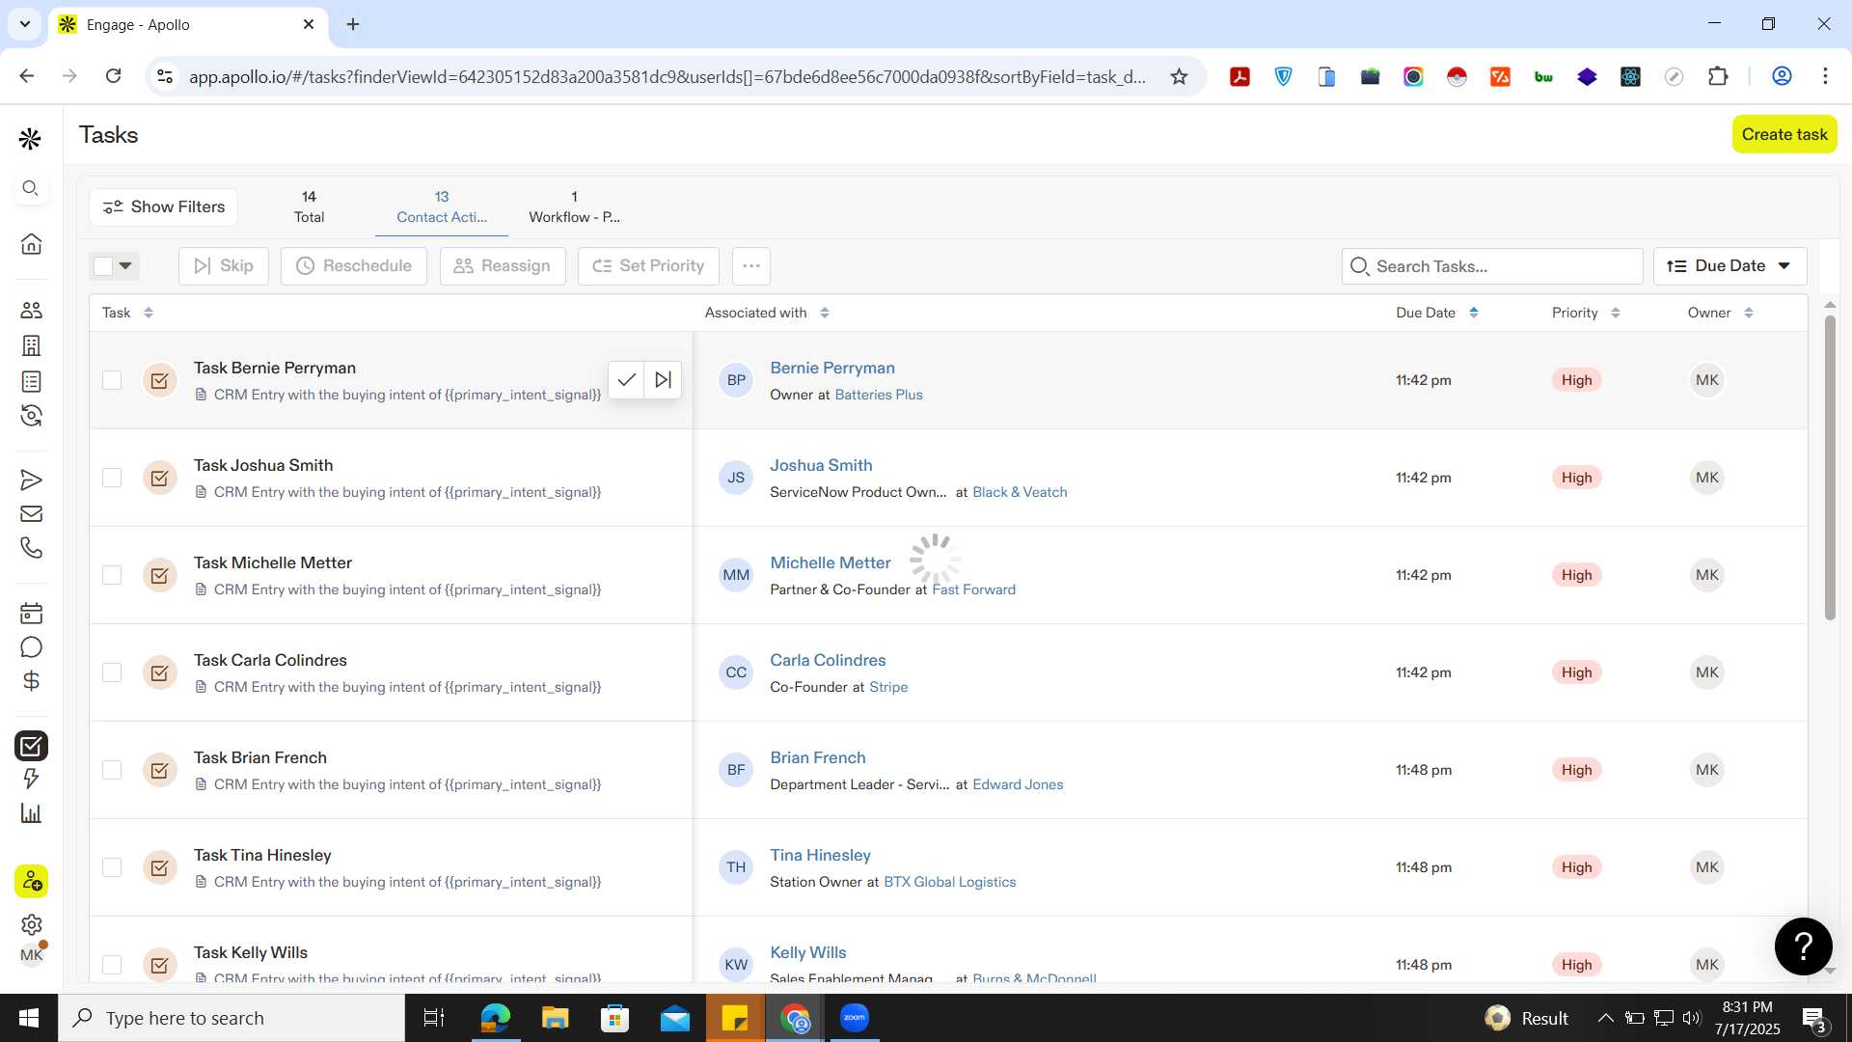
Task: Sort by Priority column arrows
Action: click(1616, 313)
